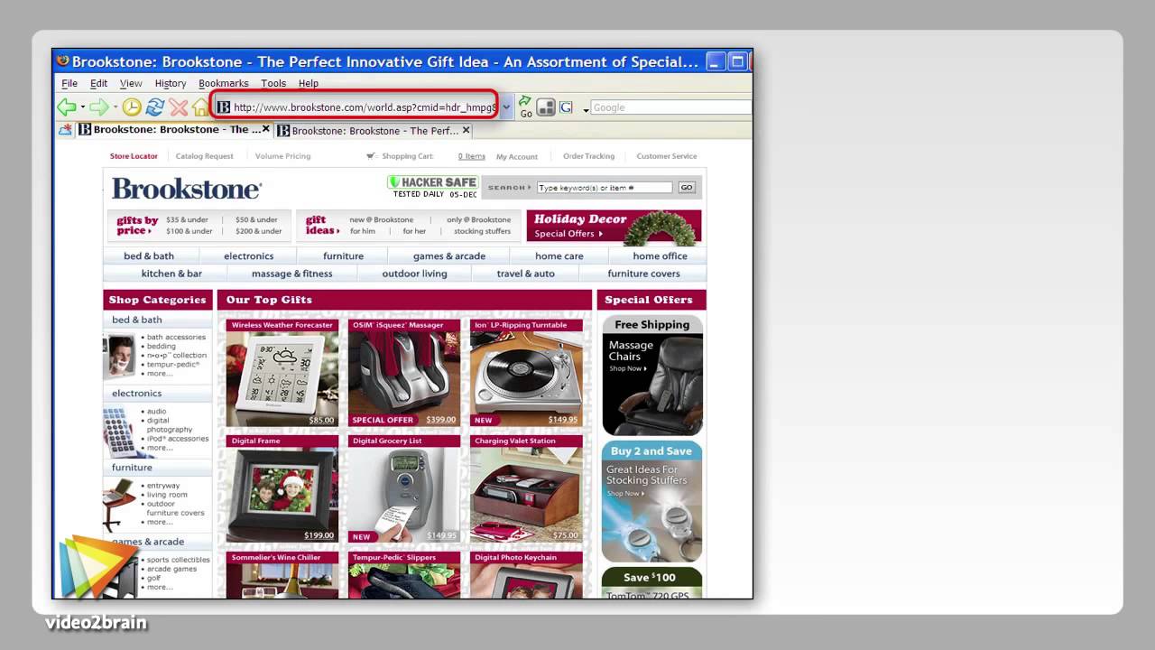
Task: Open the File menu
Action: [69, 83]
